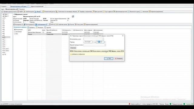Image resolution: width=194 pixels, height=109 pixels.
Task: Open the period start date picker arrow
Action: (x=93, y=42)
